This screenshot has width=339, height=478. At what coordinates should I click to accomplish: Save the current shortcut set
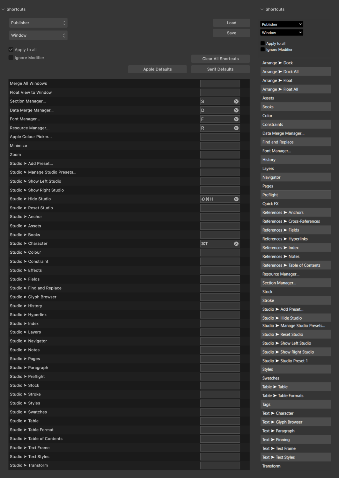point(231,33)
